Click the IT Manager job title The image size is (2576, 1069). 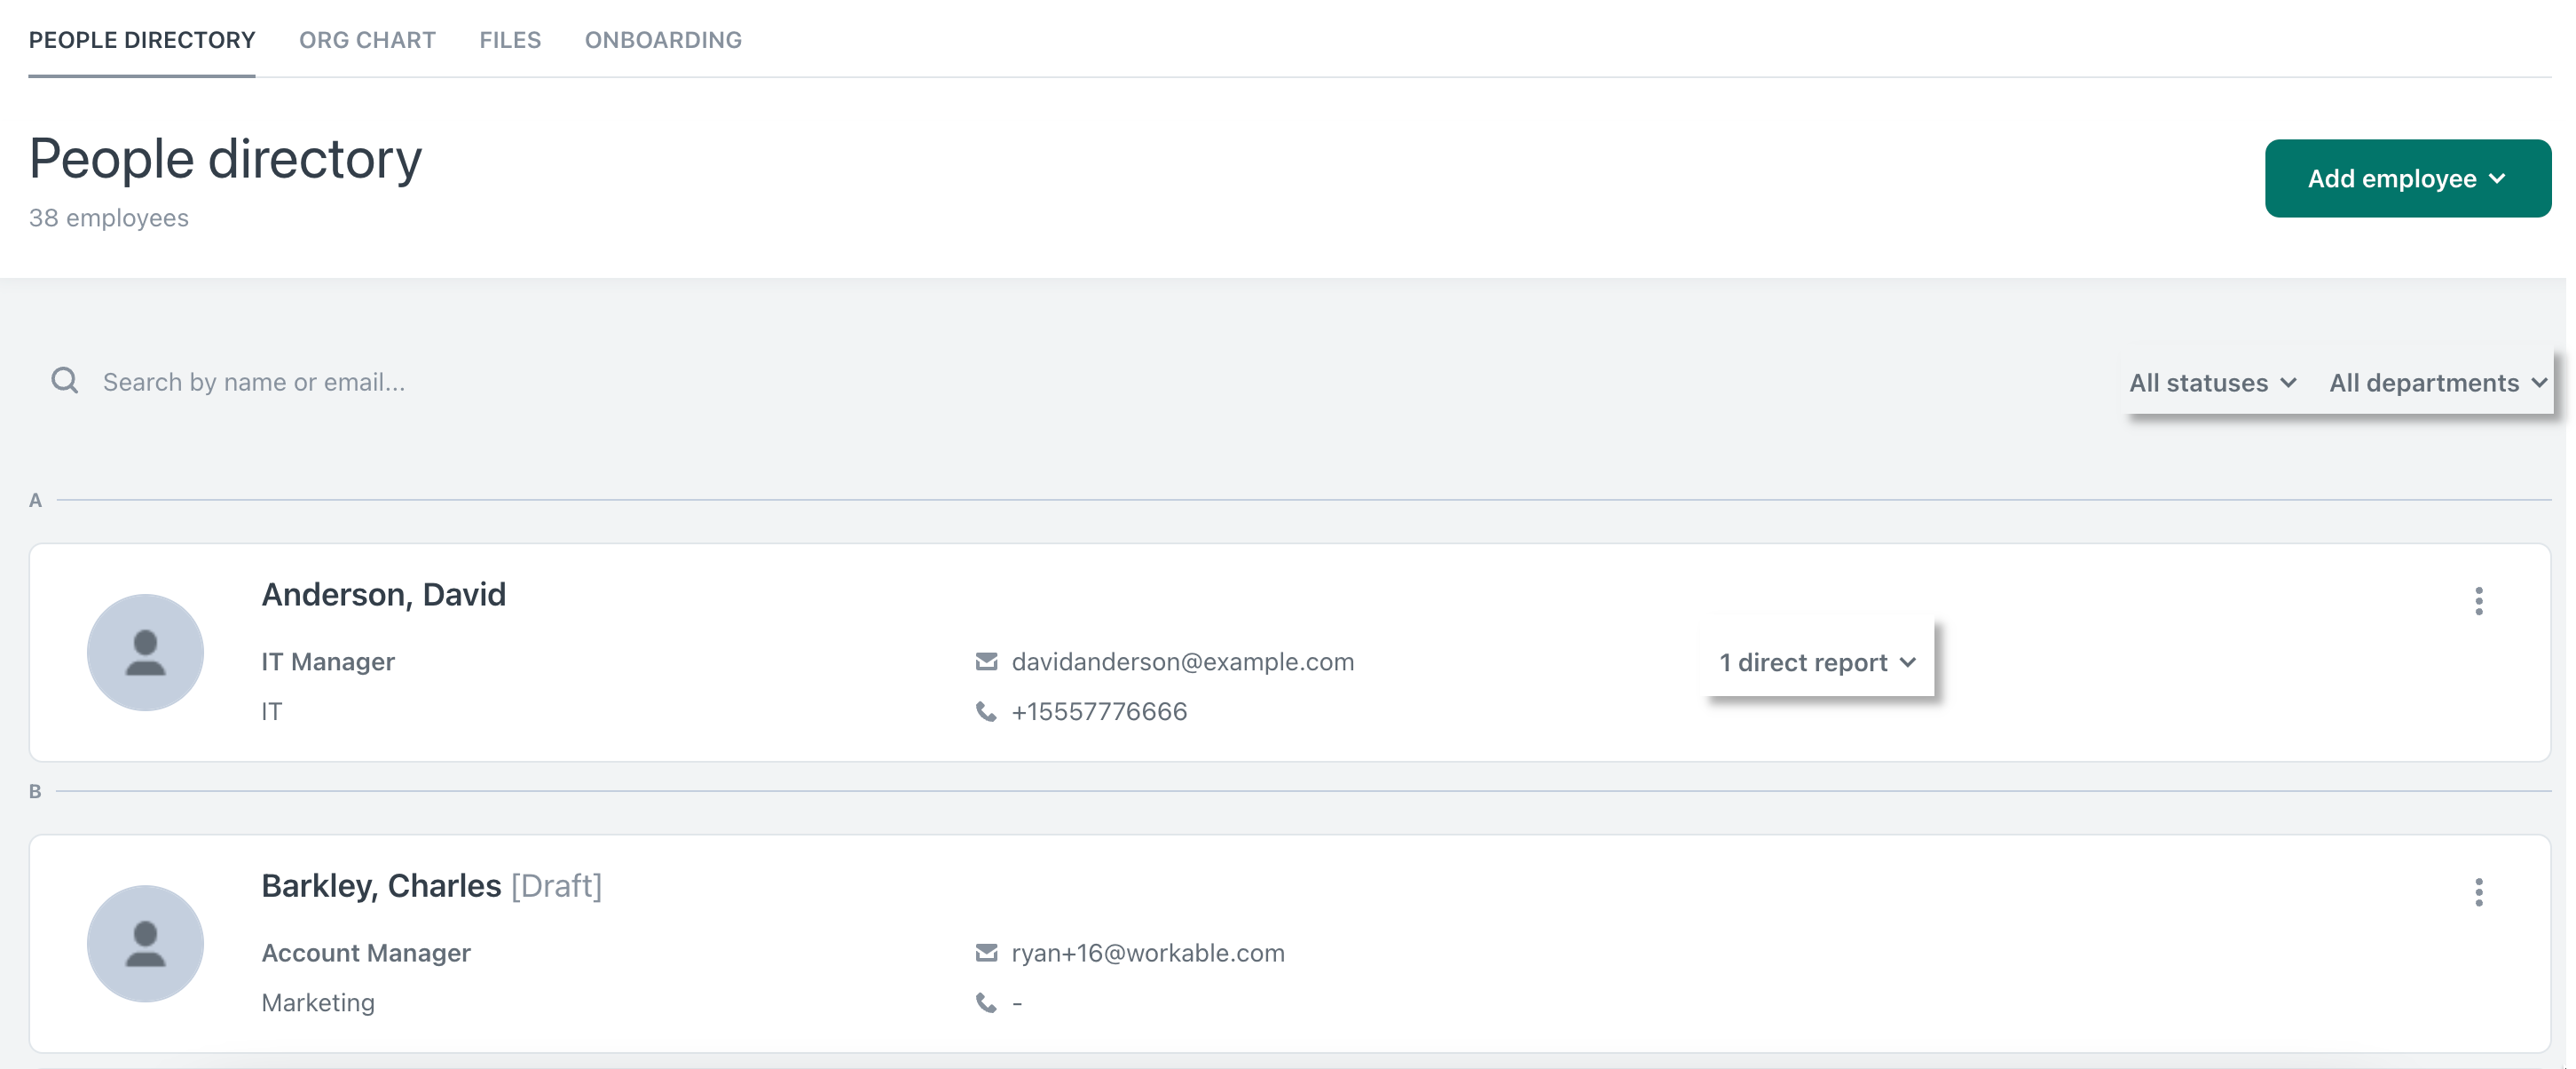pyautogui.click(x=328, y=661)
